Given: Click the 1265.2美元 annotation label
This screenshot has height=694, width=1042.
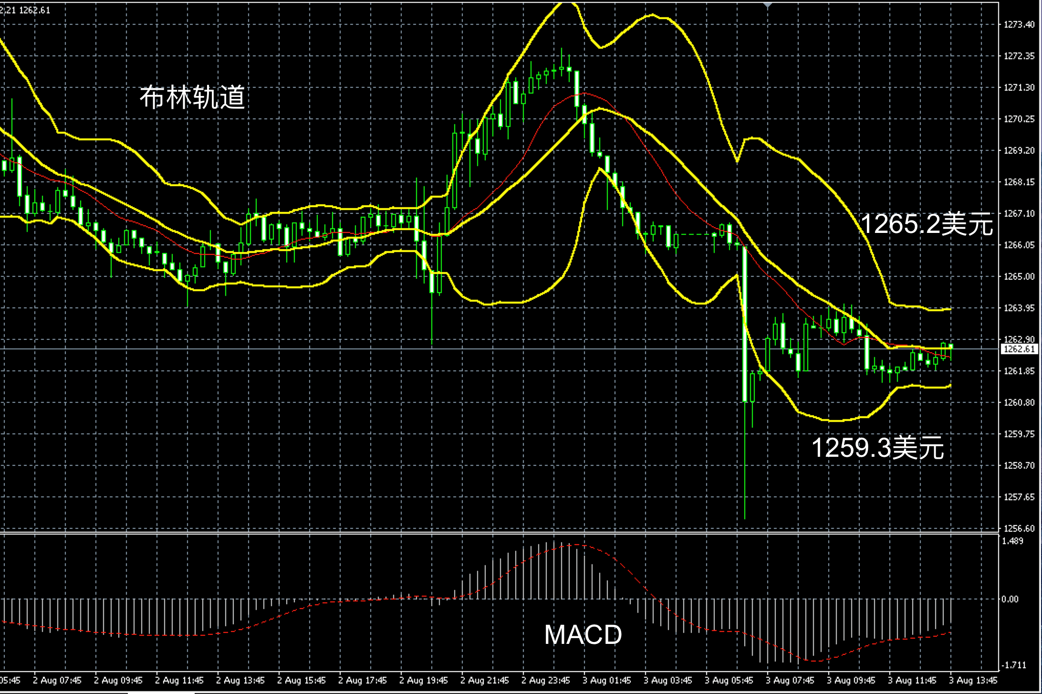Looking at the screenshot, I should click(x=927, y=224).
